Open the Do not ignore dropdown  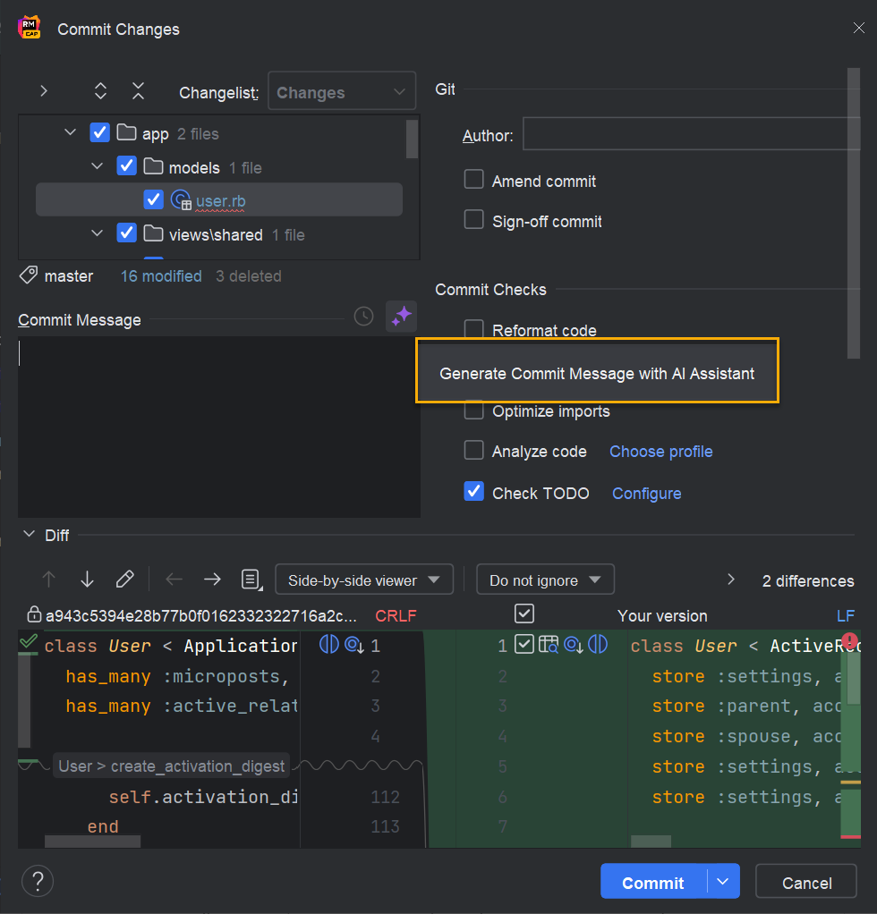545,580
